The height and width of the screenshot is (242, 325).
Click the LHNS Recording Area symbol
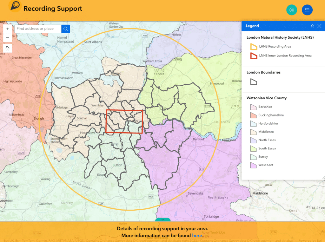[254, 47]
